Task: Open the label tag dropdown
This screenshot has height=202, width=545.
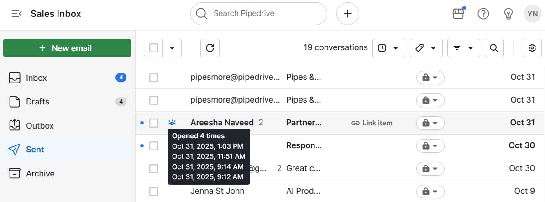Action: coord(426,48)
